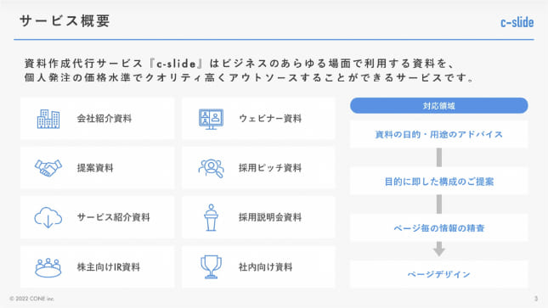Click the office buildings icon
The width and height of the screenshot is (548, 308).
click(48, 119)
